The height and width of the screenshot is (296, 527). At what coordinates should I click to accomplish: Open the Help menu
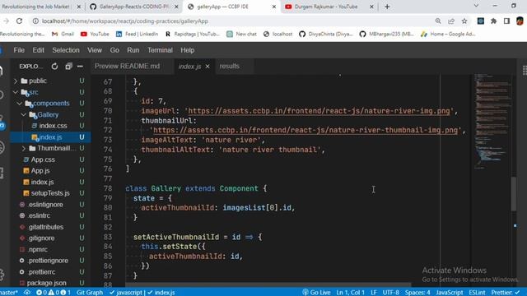click(x=188, y=50)
